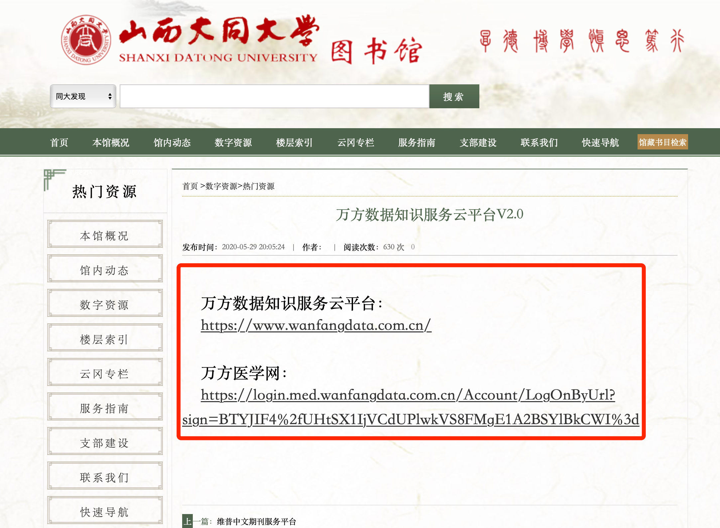
Task: Open 云冈专栏 in the top navigation
Action: [x=356, y=142]
